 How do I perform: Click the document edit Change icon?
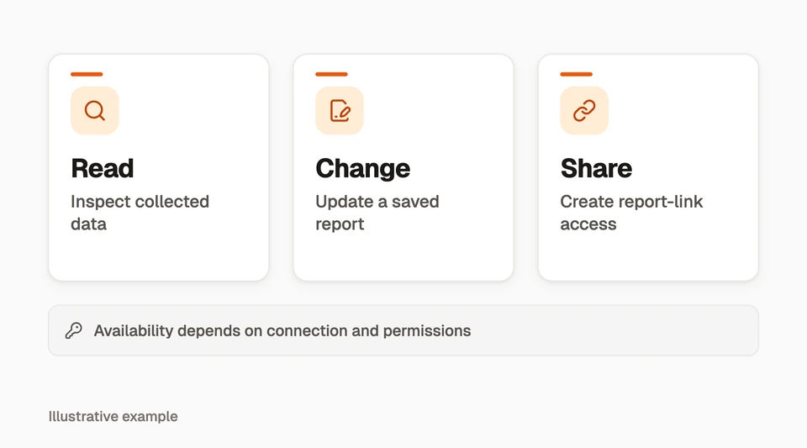coord(340,111)
